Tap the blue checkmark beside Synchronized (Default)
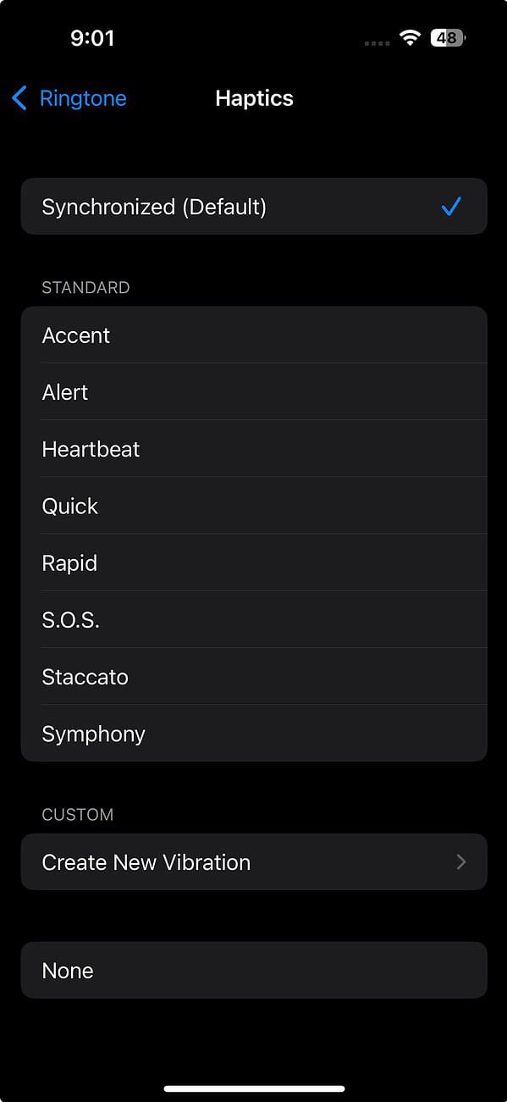Viewport: 507px width, 1102px height. pyautogui.click(x=453, y=206)
